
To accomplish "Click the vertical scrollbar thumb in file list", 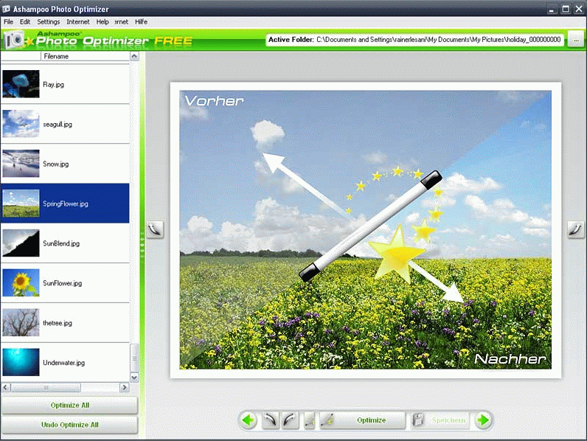I will 134,358.
